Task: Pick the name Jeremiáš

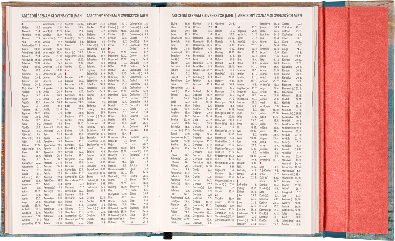Action: 264,49
